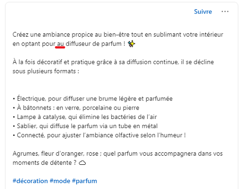Open the #parfum hashtag

[x=84, y=181]
